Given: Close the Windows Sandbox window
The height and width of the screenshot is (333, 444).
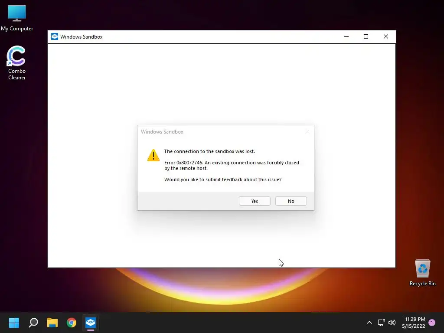Looking at the screenshot, I should click(x=385, y=36).
